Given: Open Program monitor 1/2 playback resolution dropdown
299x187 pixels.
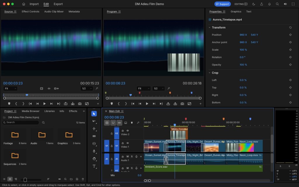Looking at the screenshot, I should tap(158, 89).
